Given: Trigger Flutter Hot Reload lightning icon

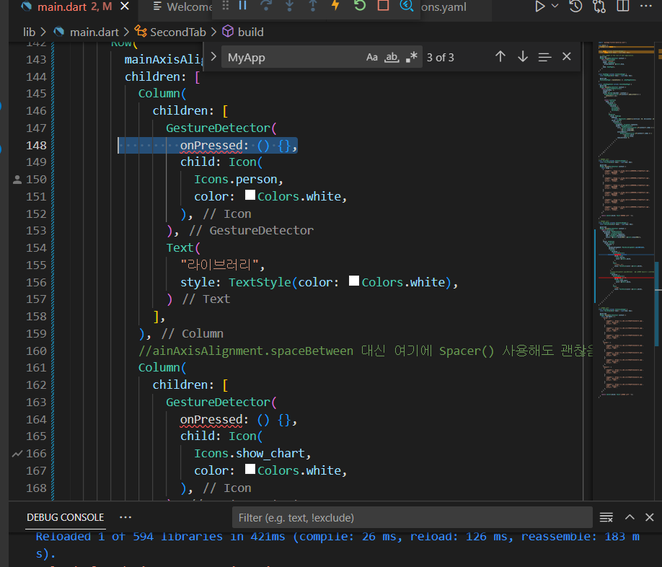Looking at the screenshot, I should click(335, 6).
